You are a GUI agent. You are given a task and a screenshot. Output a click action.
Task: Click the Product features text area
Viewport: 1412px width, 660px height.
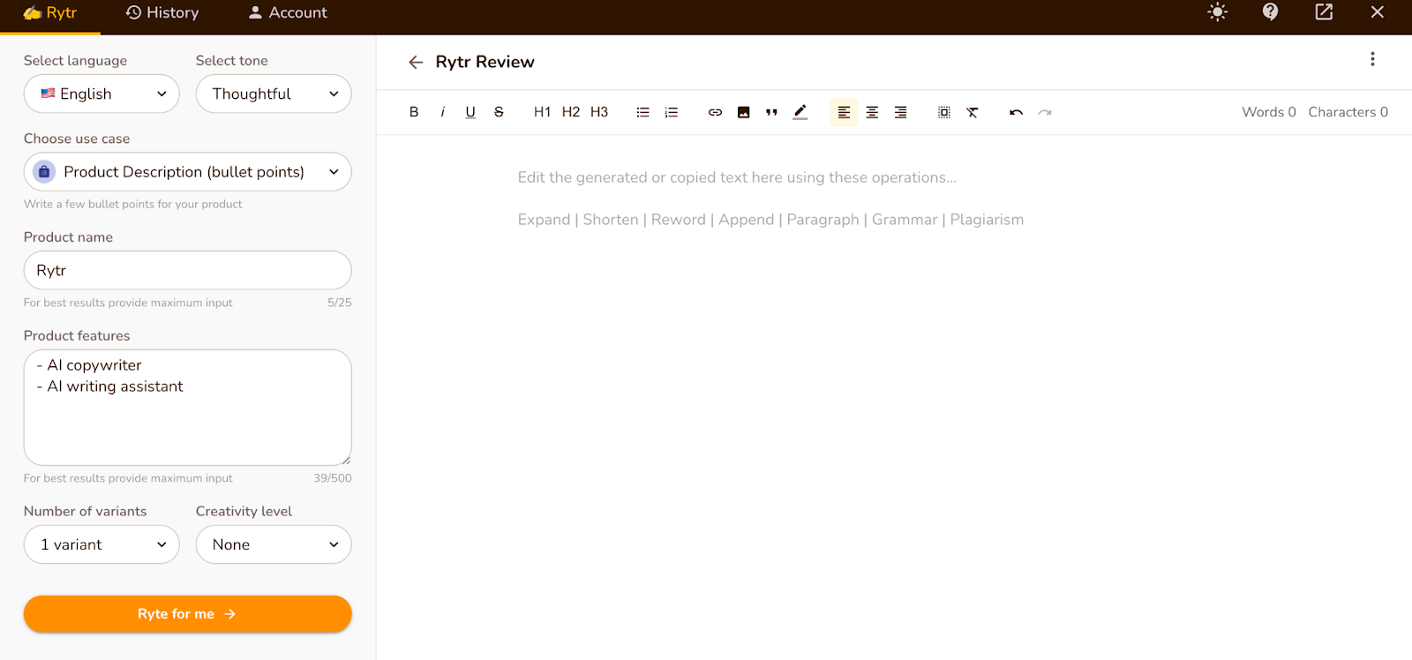(x=188, y=408)
